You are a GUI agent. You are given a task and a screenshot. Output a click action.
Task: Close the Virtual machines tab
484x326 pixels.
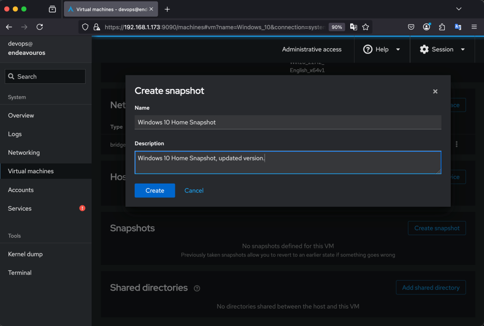tap(151, 9)
